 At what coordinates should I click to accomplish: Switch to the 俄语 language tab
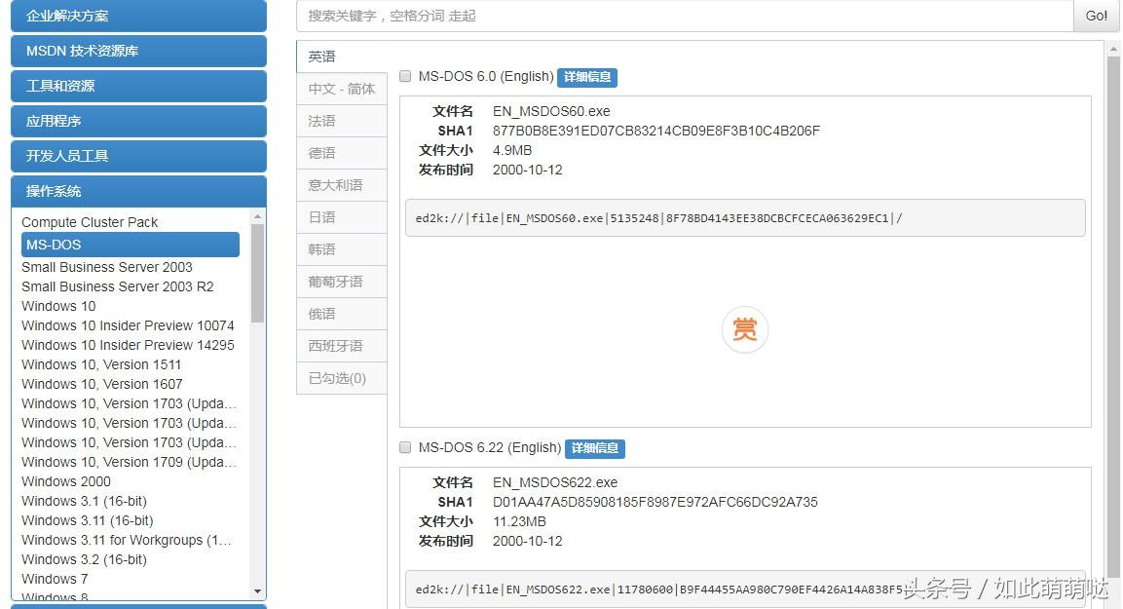pyautogui.click(x=342, y=314)
